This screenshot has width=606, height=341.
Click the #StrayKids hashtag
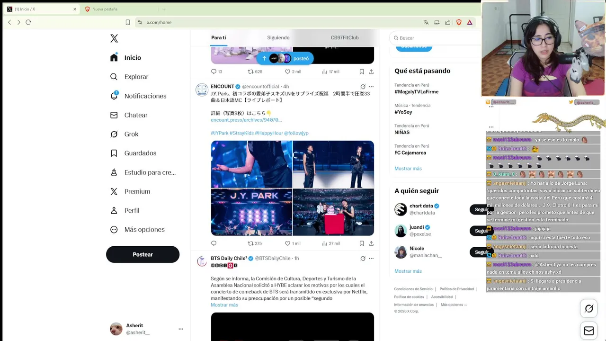(x=241, y=133)
